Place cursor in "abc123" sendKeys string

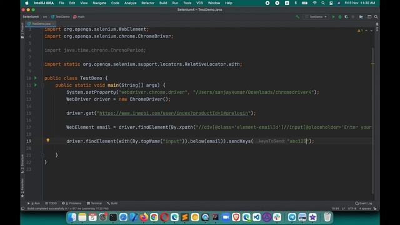[297, 141]
